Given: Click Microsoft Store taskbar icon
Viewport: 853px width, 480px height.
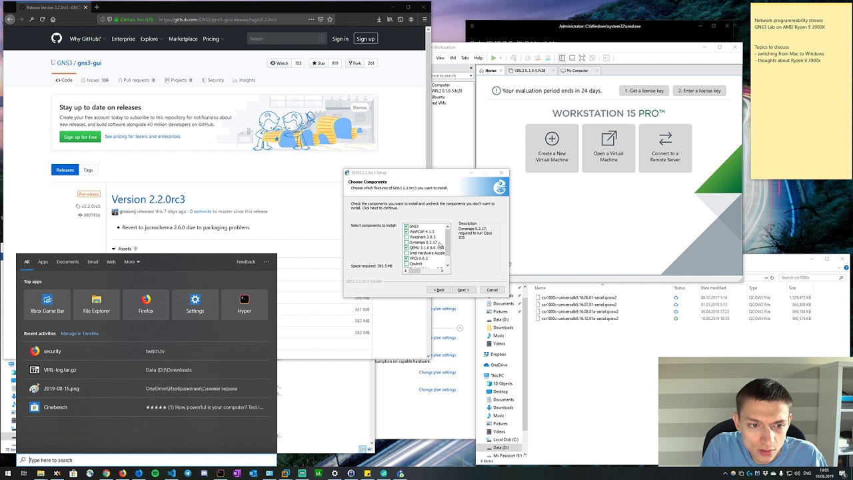Looking at the screenshot, I should 73,473.
